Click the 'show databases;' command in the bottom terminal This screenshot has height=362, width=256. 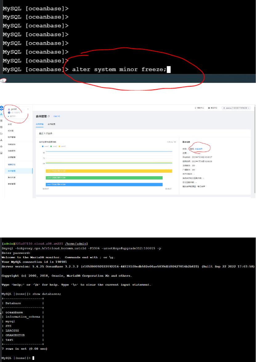coord(47,294)
